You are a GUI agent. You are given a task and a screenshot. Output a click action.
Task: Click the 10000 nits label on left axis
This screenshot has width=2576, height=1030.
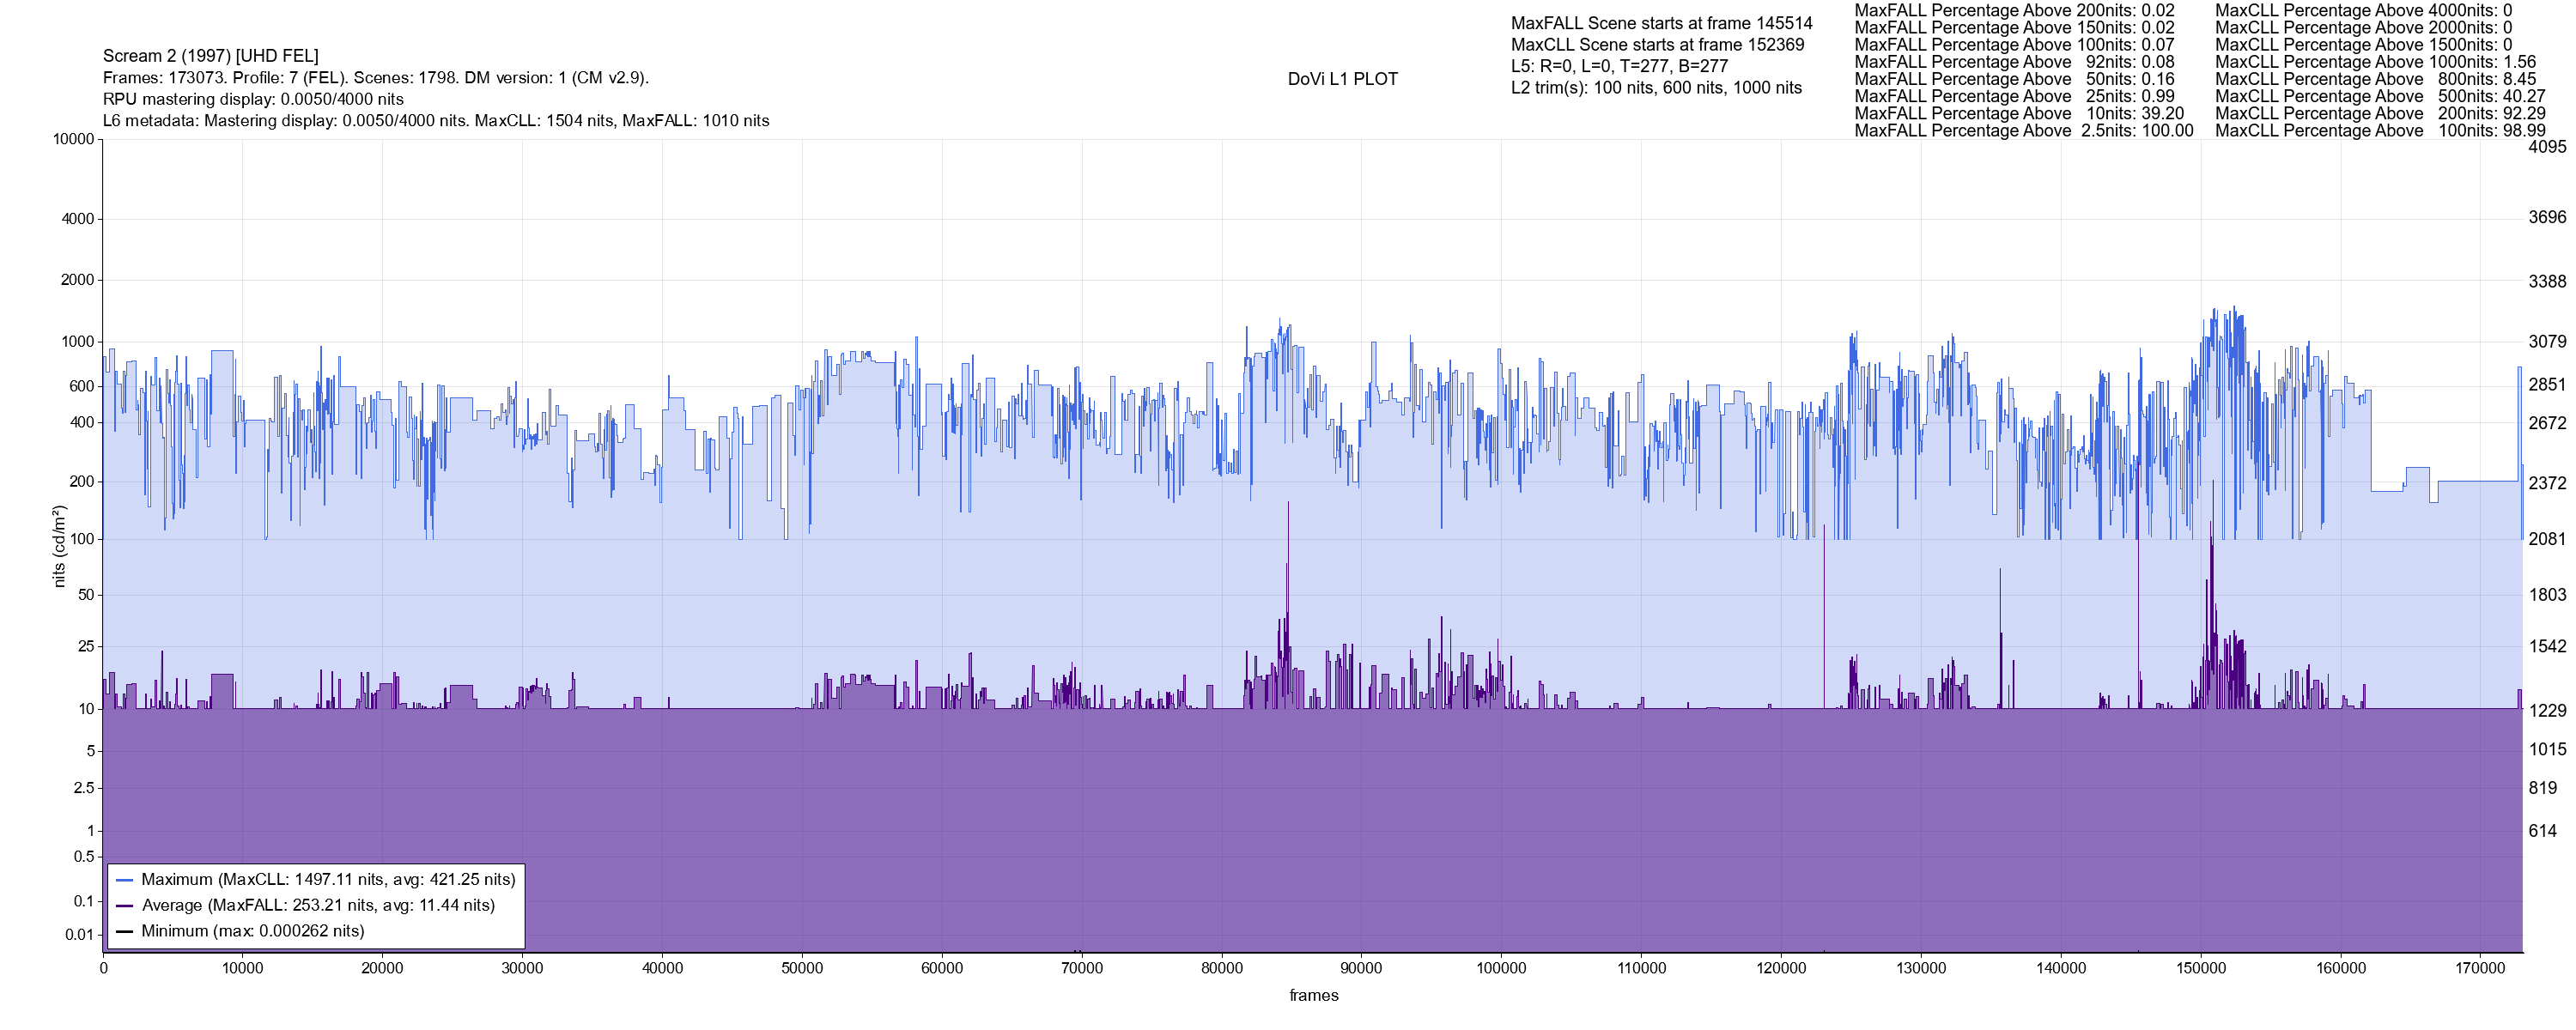tap(73, 139)
